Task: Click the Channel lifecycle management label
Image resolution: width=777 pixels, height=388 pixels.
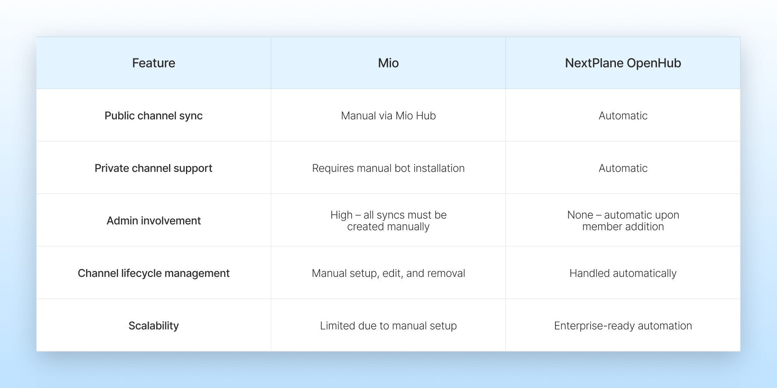Action: point(154,273)
